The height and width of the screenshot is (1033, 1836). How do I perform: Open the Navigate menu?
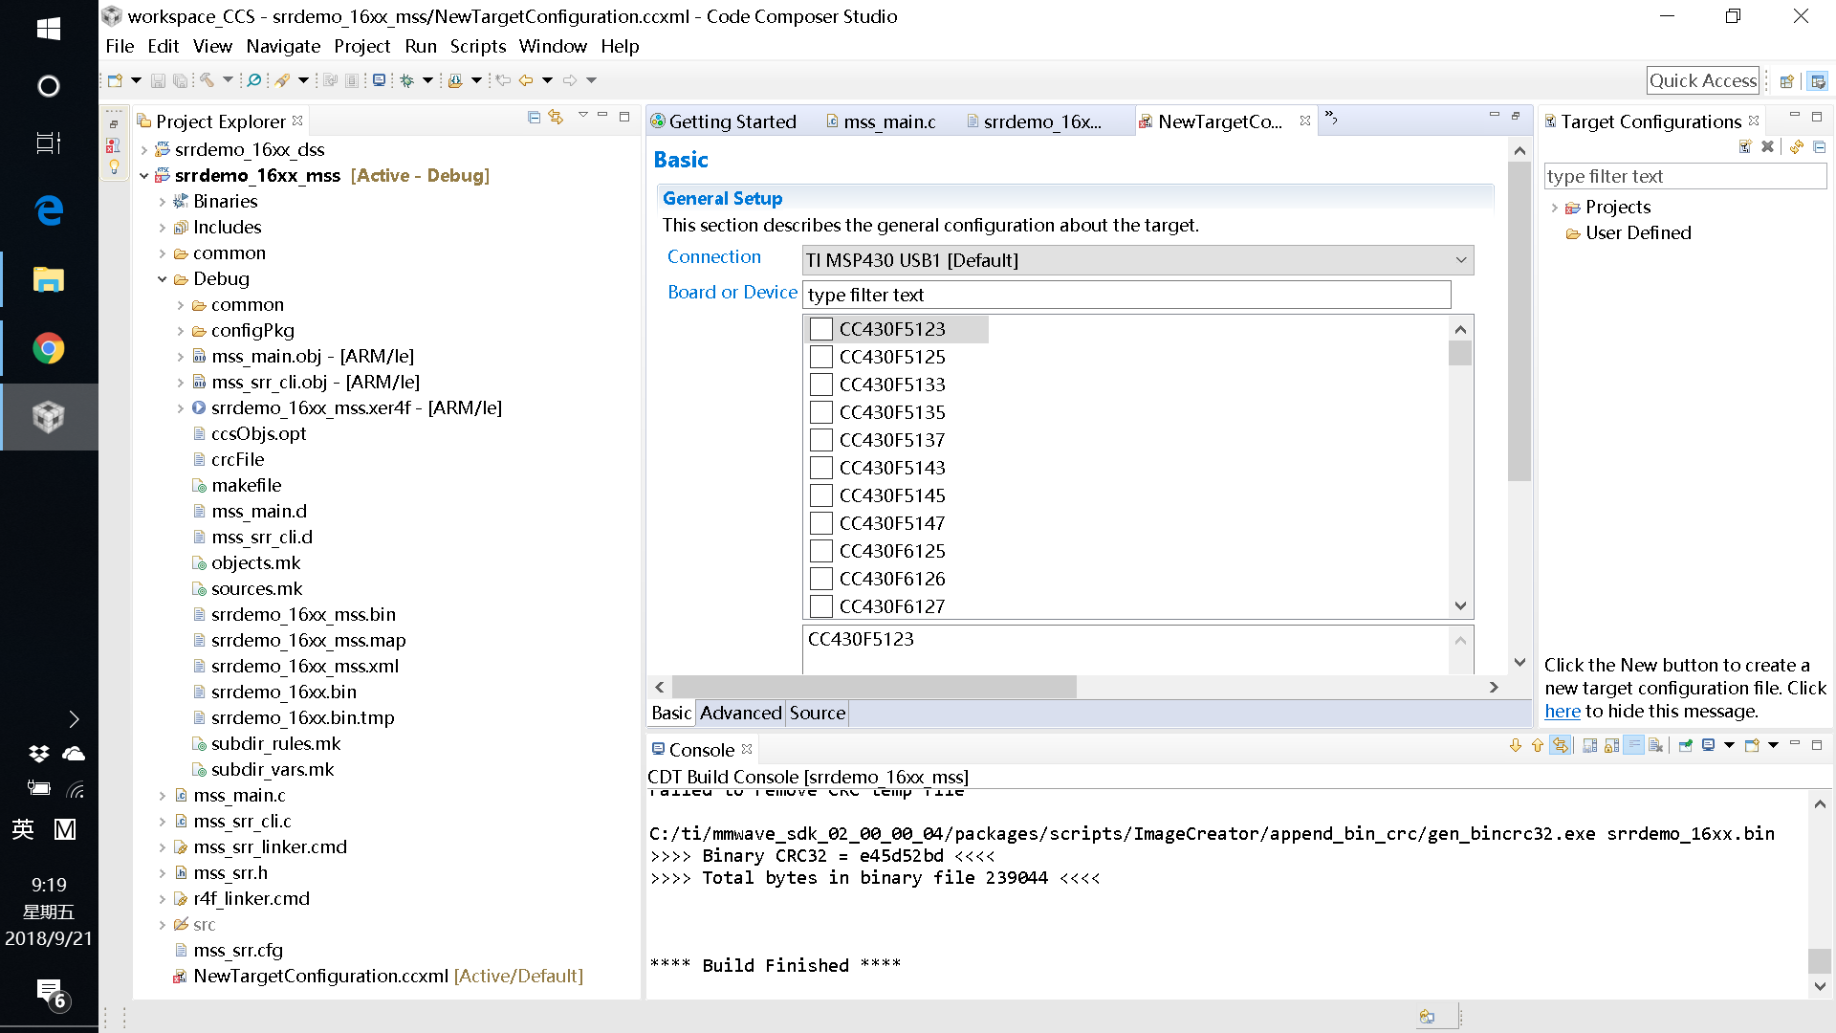tap(283, 46)
